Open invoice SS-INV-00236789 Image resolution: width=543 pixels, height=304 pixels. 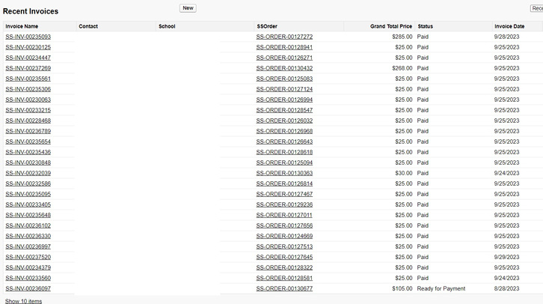28,131
